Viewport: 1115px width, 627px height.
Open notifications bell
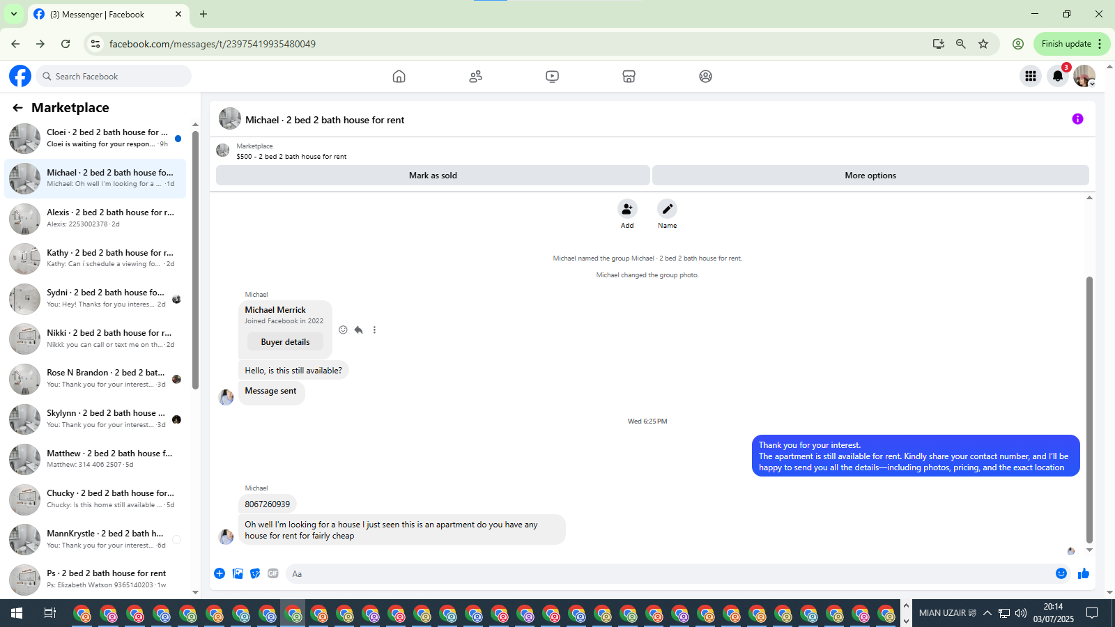(1058, 76)
